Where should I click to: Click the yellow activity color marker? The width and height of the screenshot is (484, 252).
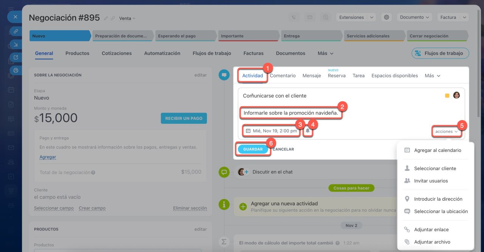(447, 96)
